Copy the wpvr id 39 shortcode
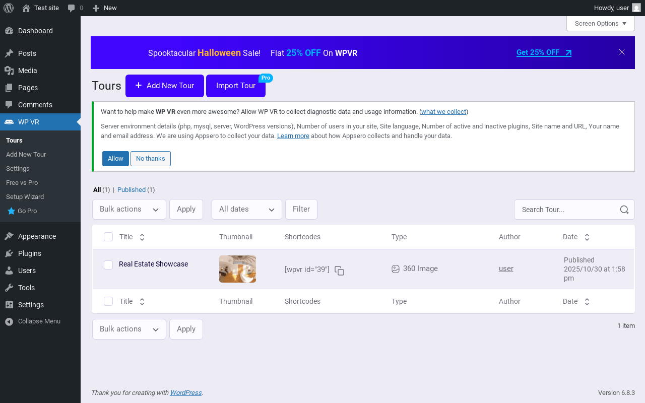This screenshot has width=645, height=403. (x=340, y=271)
